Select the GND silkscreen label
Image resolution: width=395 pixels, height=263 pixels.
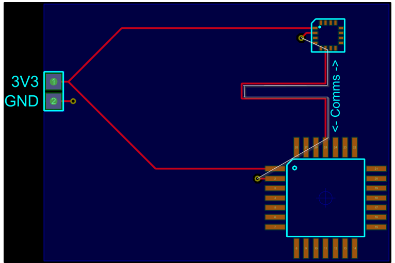point(22,101)
